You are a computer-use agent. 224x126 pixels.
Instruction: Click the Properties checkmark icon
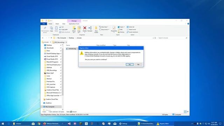[114, 28]
